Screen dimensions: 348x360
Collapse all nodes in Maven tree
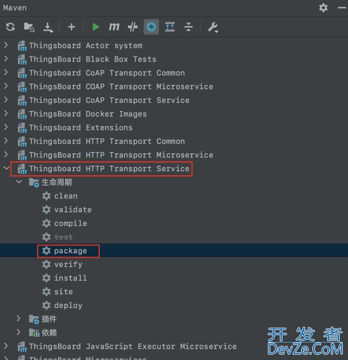click(189, 27)
